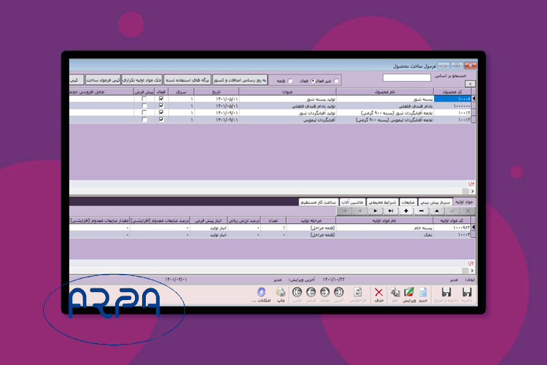The image size is (547, 365).
Task: Toggle default checkbox for 'تولید بادام هندی فلفلی'
Action: (x=144, y=107)
